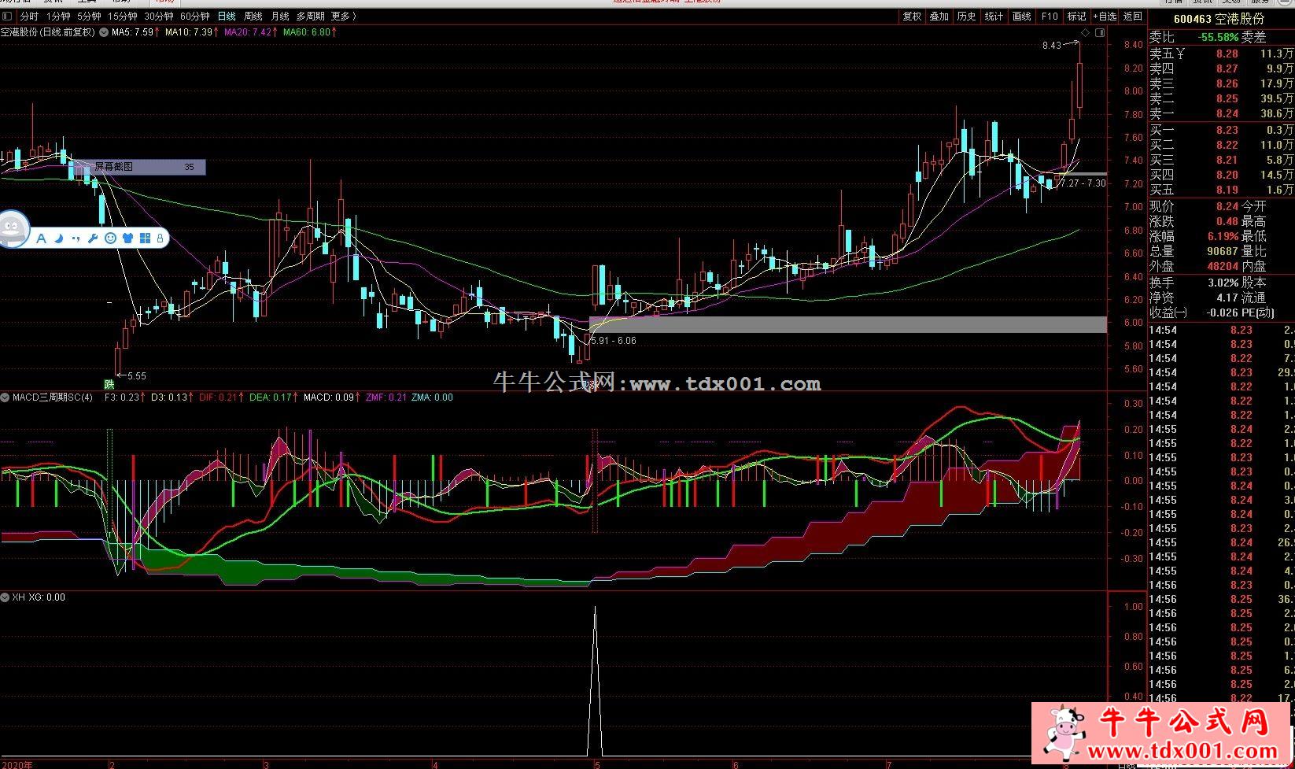Click the 7.27 - 7.30 gap zone label

click(1083, 183)
